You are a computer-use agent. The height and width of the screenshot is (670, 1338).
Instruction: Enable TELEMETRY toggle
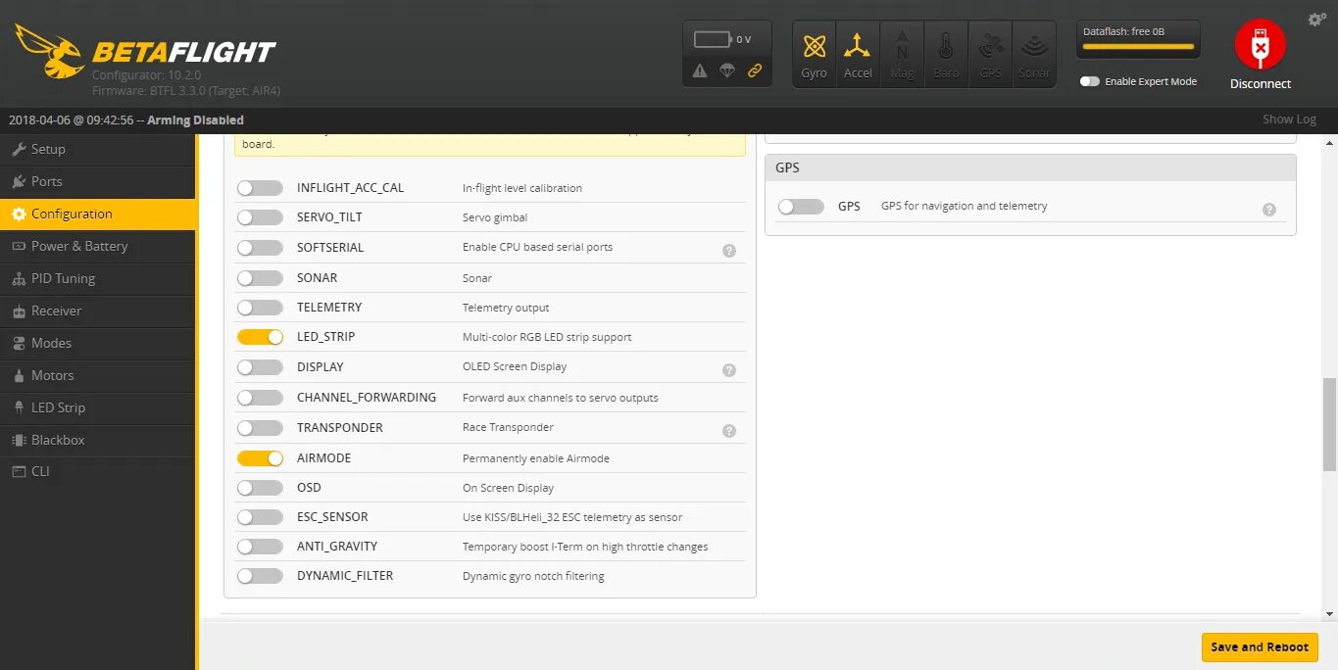260,308
